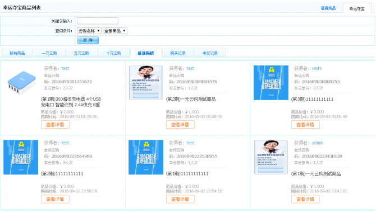
Task: Open the 所有商品 tab
Action: (x=17, y=53)
